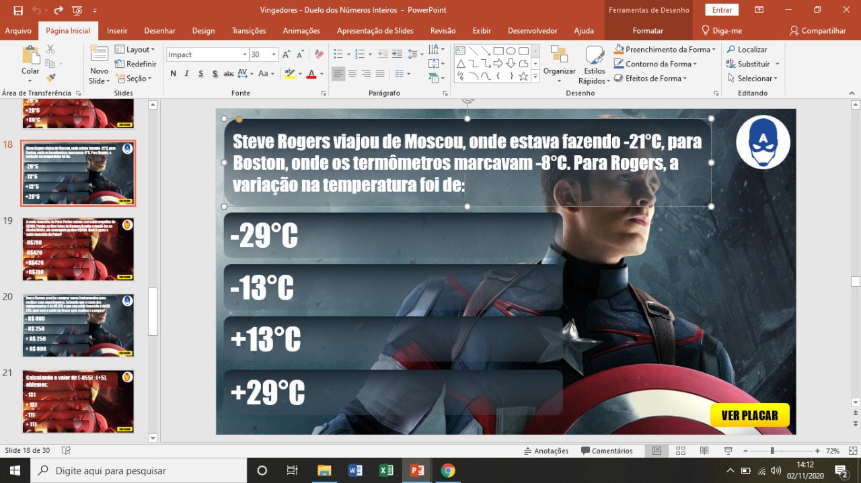Select the rectangle shape in shapes gallery
The height and width of the screenshot is (483, 861).
click(x=498, y=50)
